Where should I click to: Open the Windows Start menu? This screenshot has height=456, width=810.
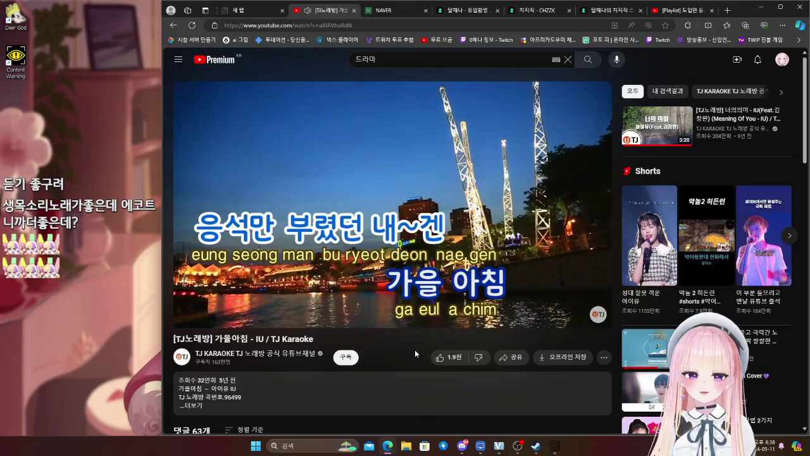pyautogui.click(x=256, y=446)
